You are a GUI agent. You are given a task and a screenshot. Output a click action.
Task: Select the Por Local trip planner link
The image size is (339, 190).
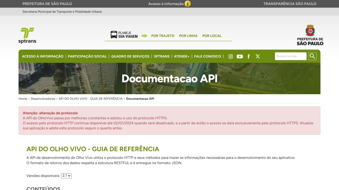pyautogui.click(x=212, y=36)
